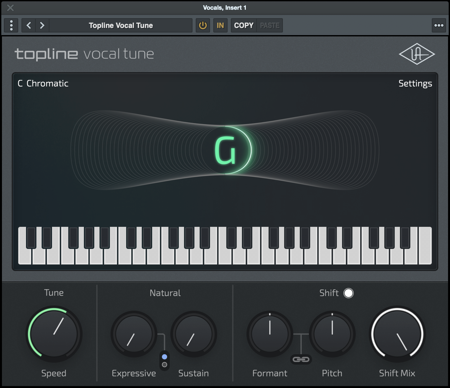The width and height of the screenshot is (450, 388).
Task: Click the Expressive knob
Action: [x=134, y=334]
